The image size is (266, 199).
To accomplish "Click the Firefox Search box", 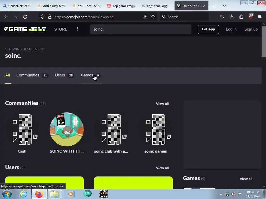I will (x=184, y=17).
